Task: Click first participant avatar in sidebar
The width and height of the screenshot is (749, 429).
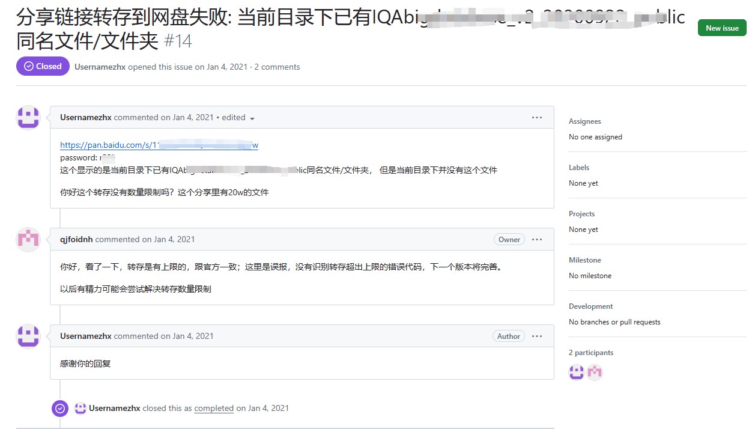Action: point(577,373)
